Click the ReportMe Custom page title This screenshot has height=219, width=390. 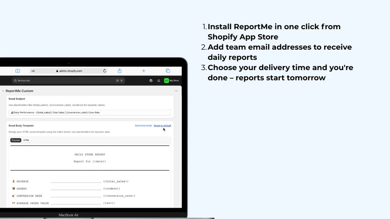[19, 91]
